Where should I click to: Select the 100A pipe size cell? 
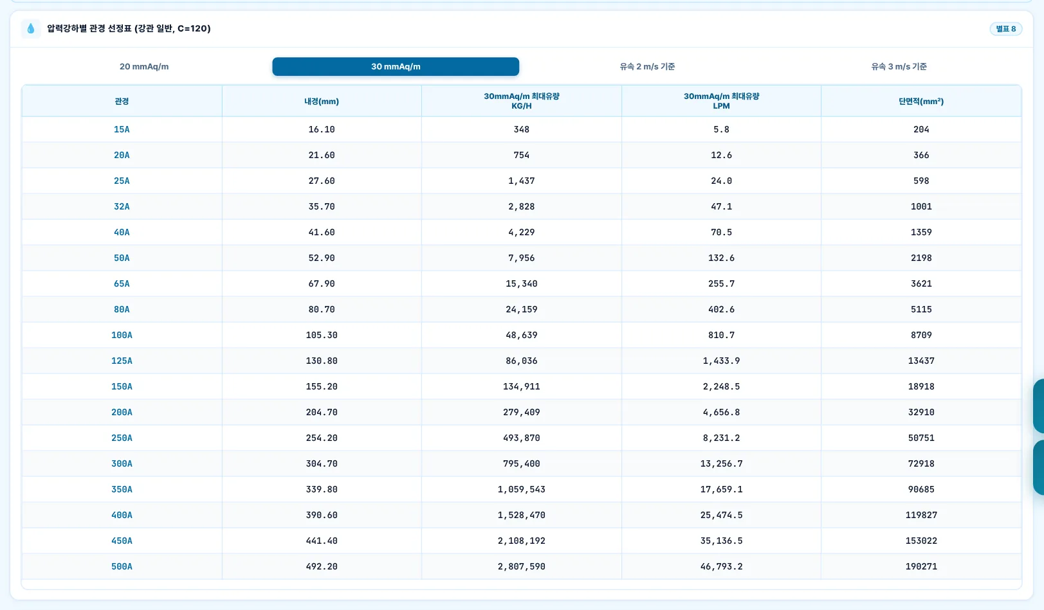[x=122, y=335]
